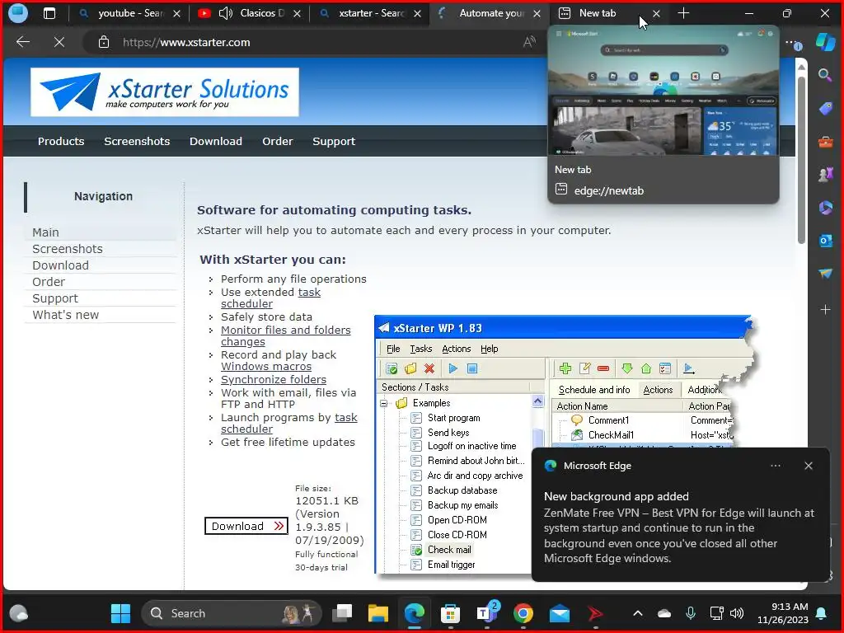Click the xStarter Solutions logo
This screenshot has height=633, width=844.
165,92
